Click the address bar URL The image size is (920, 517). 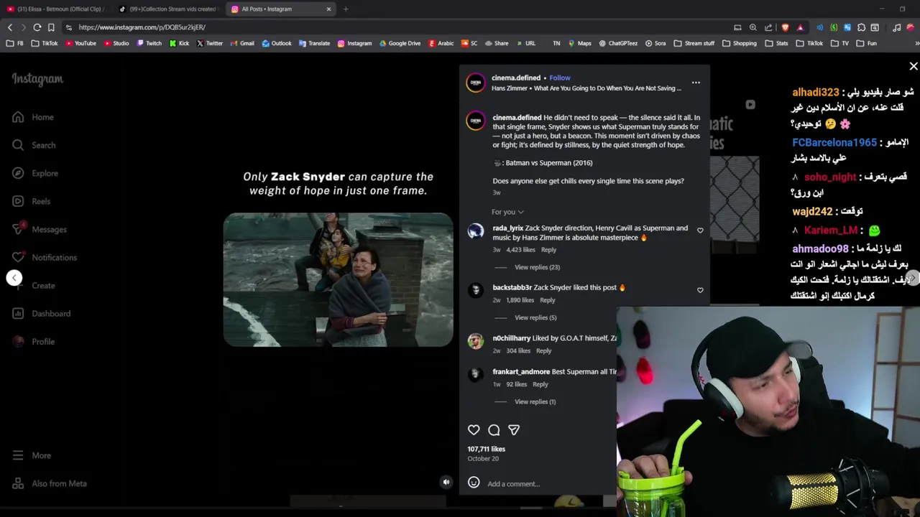(x=142, y=27)
